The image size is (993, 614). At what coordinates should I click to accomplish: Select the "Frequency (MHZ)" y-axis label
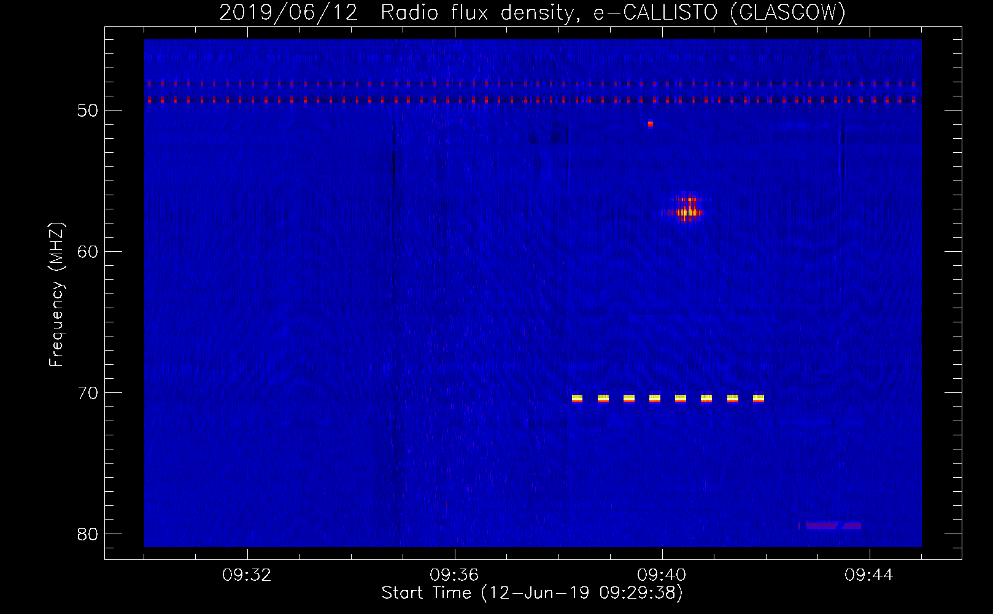(56, 294)
